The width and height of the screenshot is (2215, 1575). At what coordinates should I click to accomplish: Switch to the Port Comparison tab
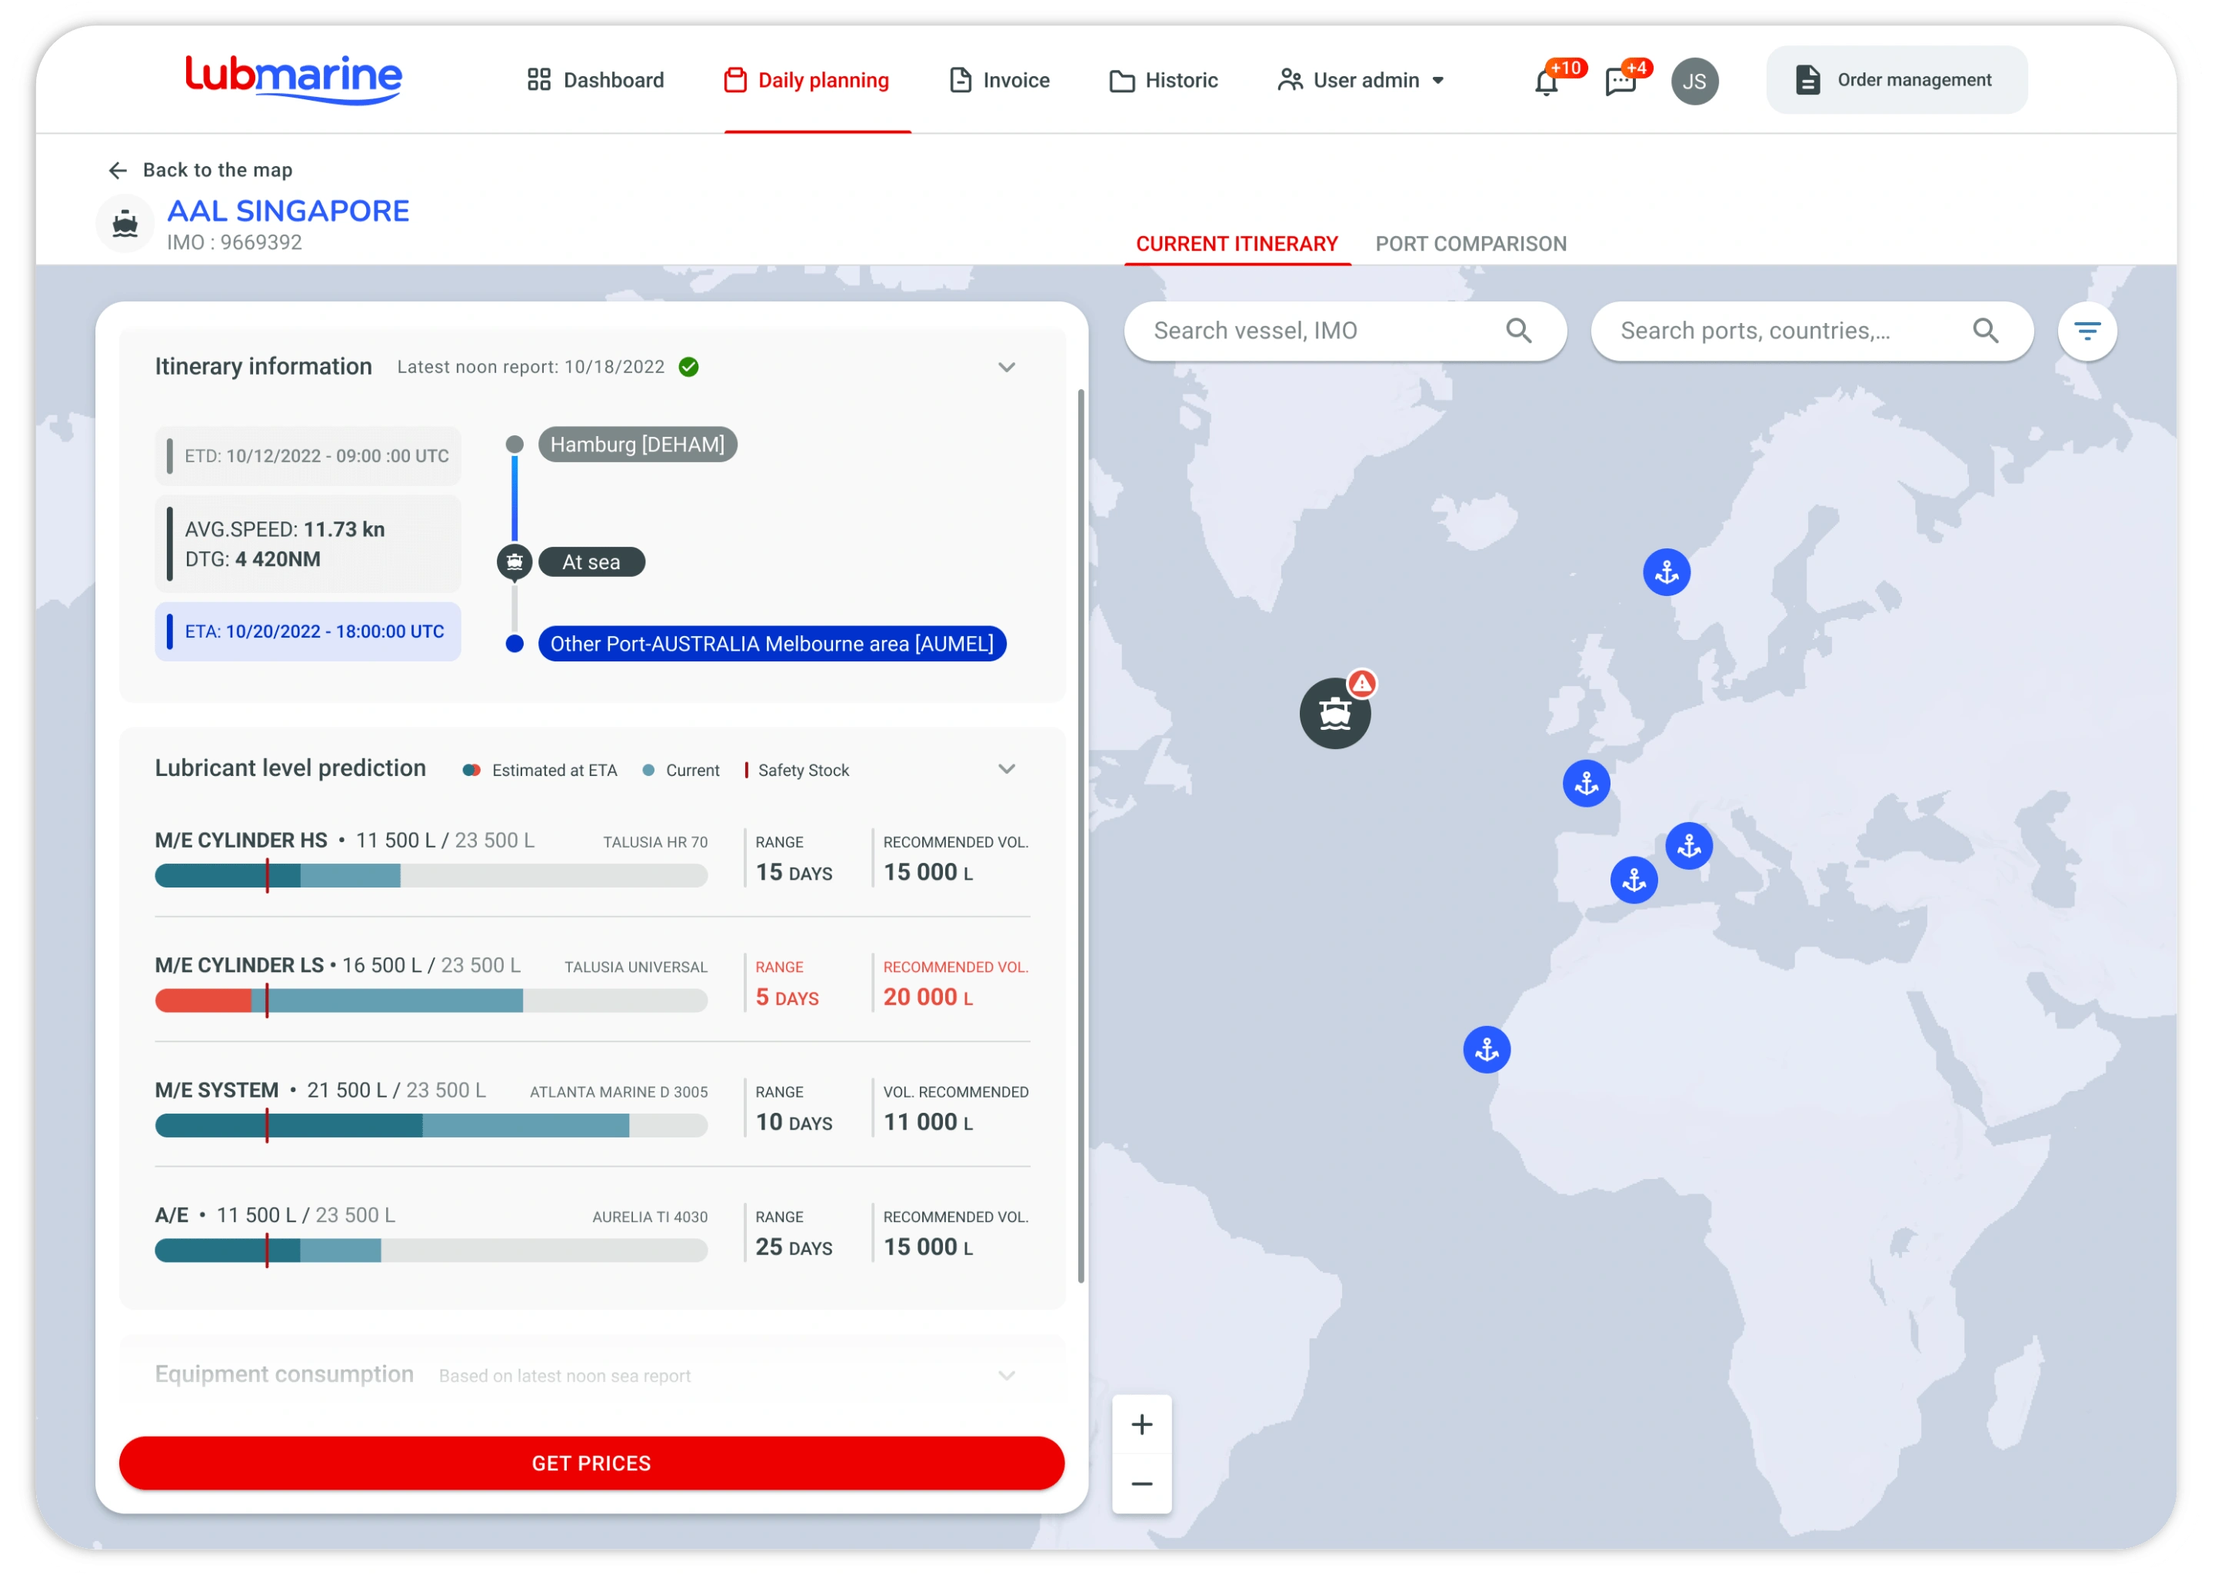1471,245
